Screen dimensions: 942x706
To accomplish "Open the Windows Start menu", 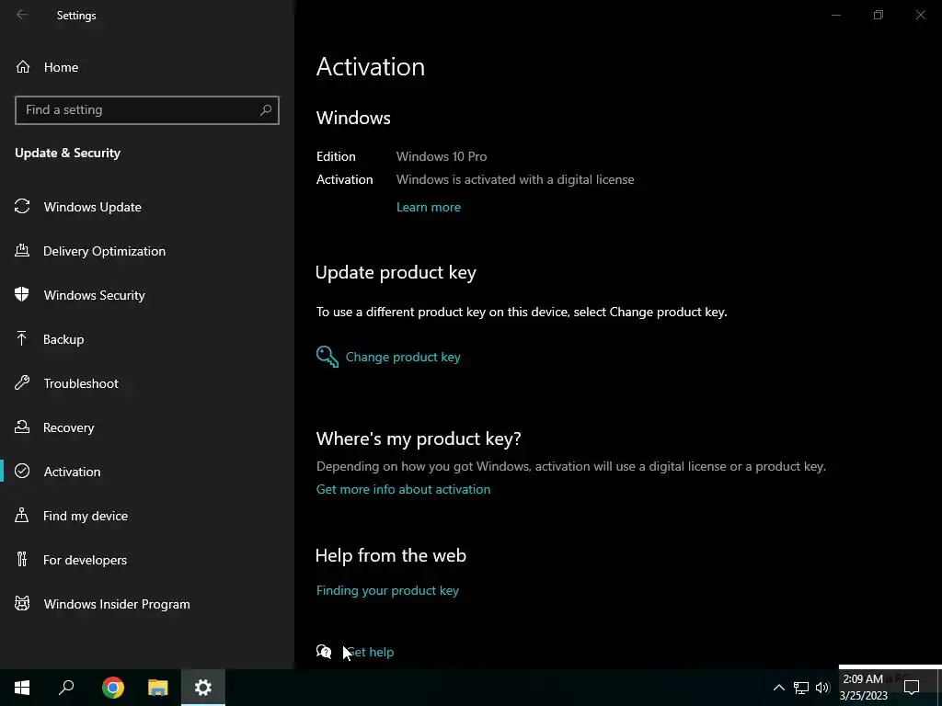I will (x=22, y=688).
